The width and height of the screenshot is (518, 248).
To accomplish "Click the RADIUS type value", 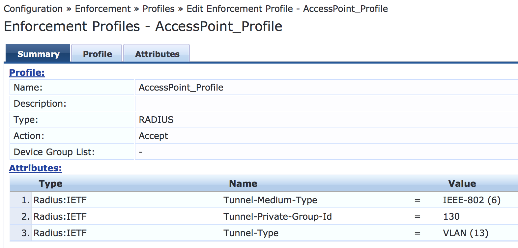I will pos(156,120).
